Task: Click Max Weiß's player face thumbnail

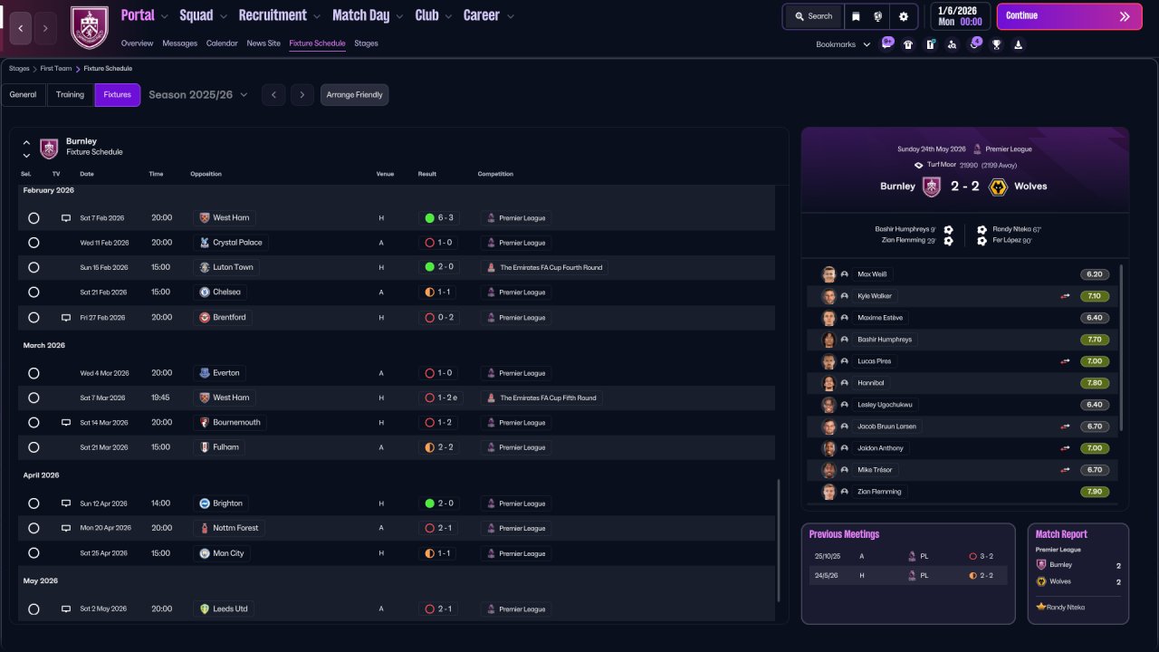Action: 829,274
